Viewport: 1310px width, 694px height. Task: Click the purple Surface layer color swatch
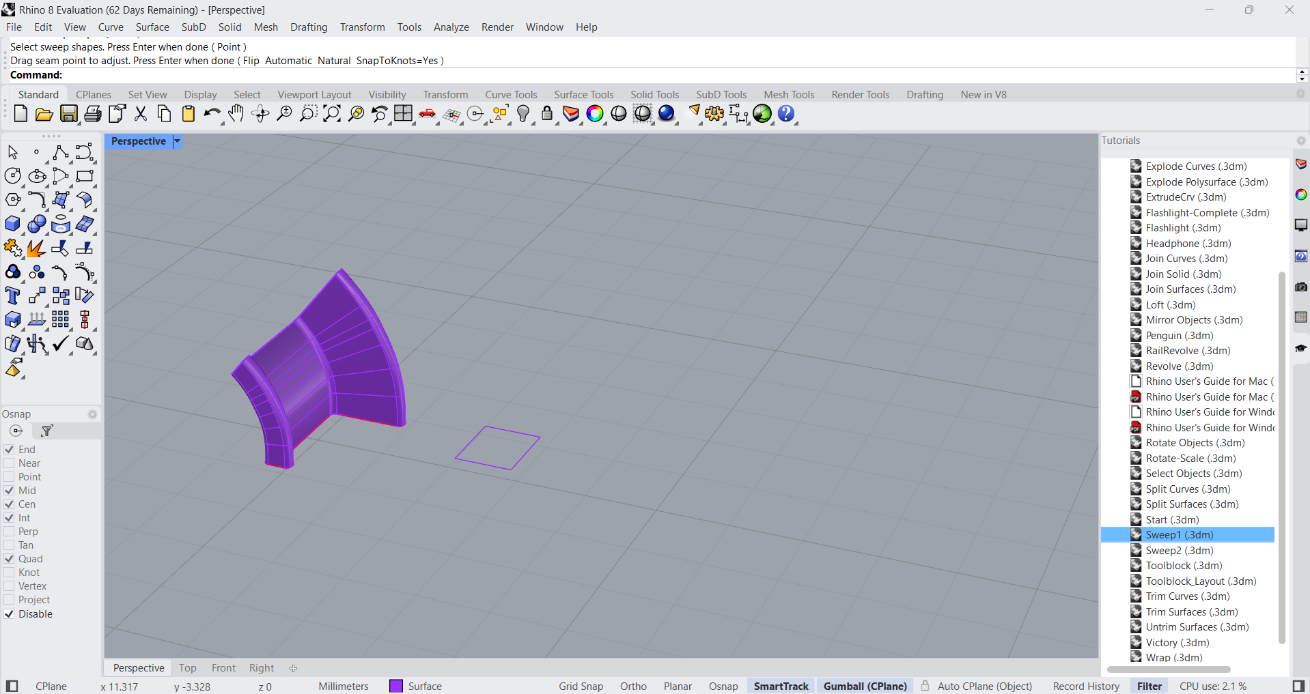coord(396,686)
